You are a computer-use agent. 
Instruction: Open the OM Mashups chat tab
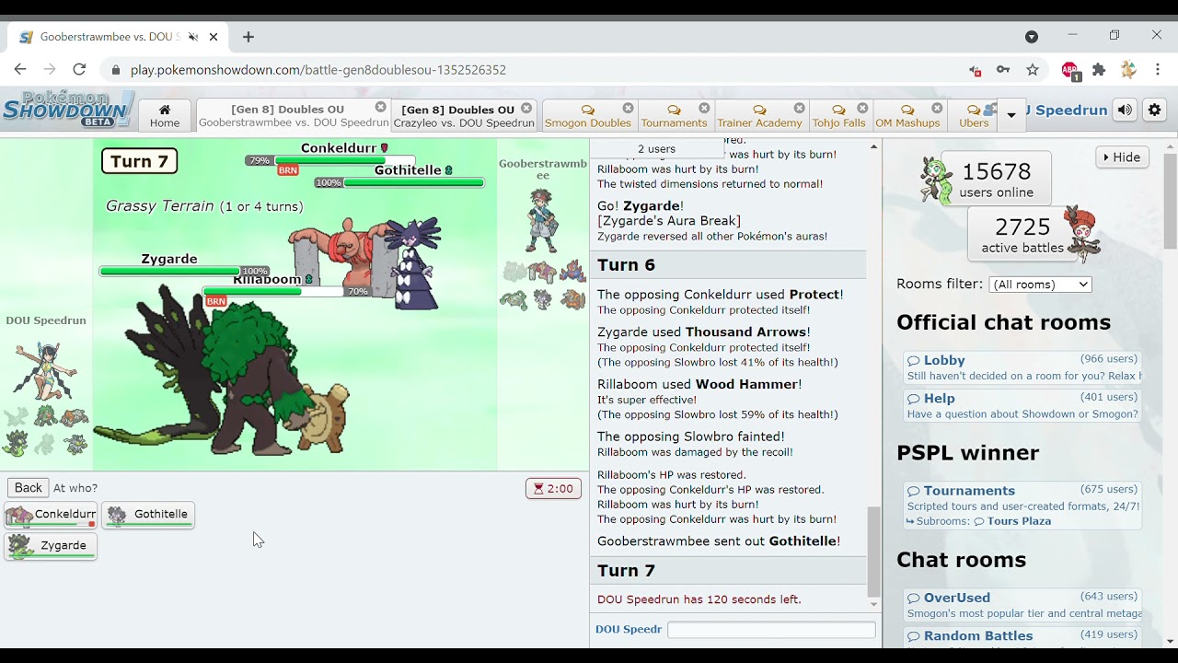tap(907, 116)
